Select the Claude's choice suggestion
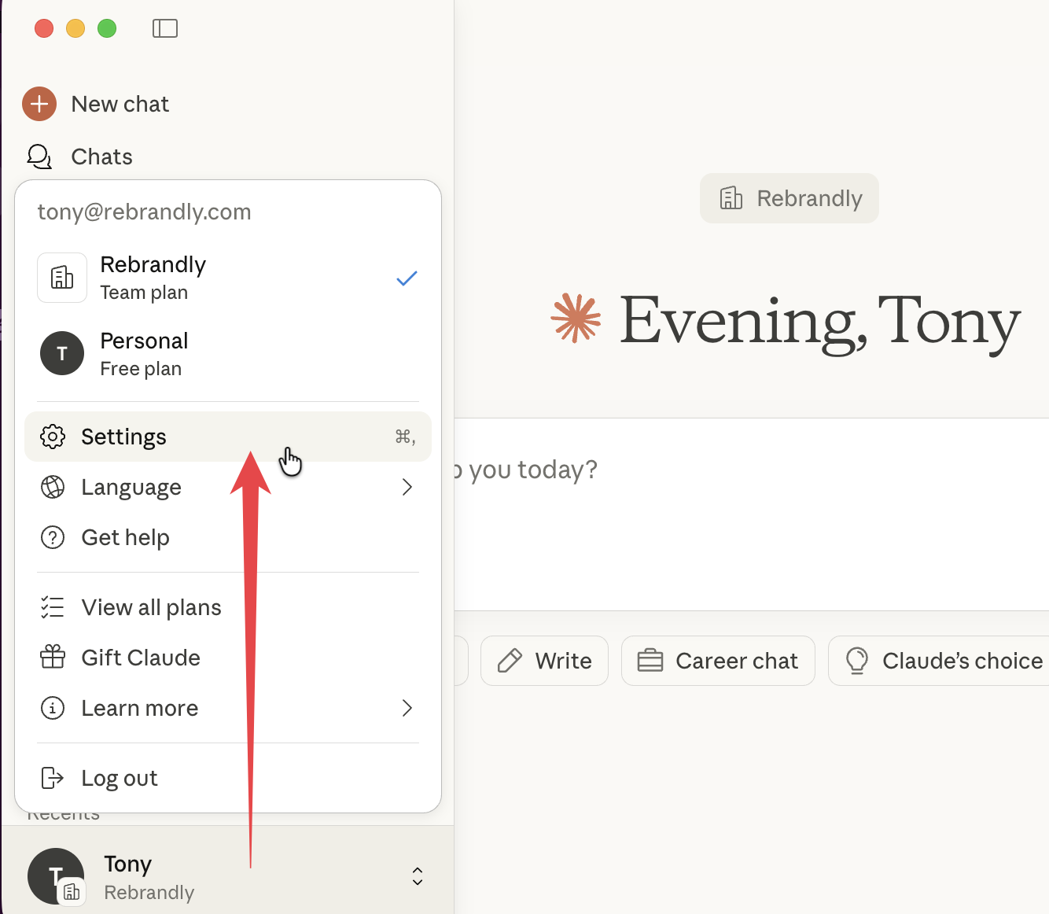Viewport: 1049px width, 914px height. pyautogui.click(x=939, y=661)
